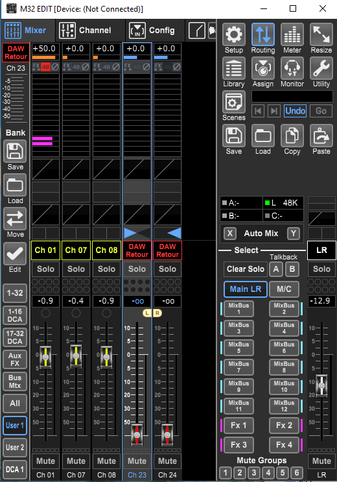Select the 1-16 DCA bank

pos(15,315)
